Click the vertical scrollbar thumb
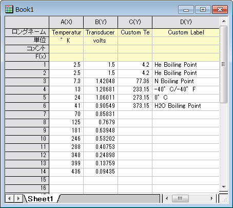The image size is (233, 208). [223, 64]
